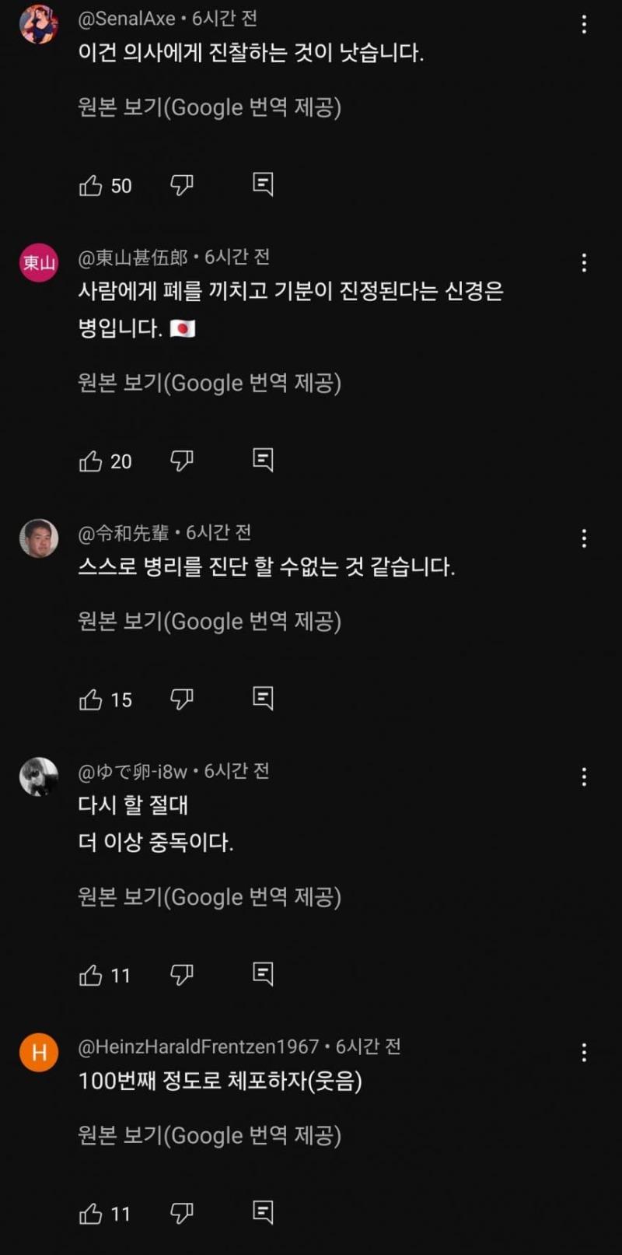Viewport: 622px width, 1255px height.
Task: Open @HeinzHaraldFrentzen1967 channel via username
Action: (198, 1046)
